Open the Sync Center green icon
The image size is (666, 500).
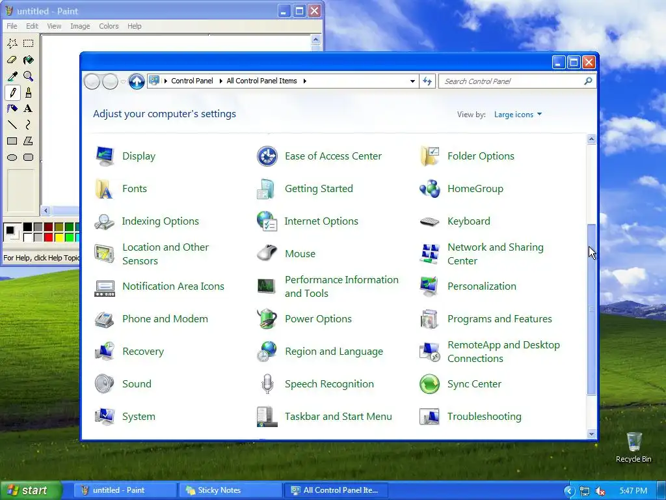click(429, 384)
